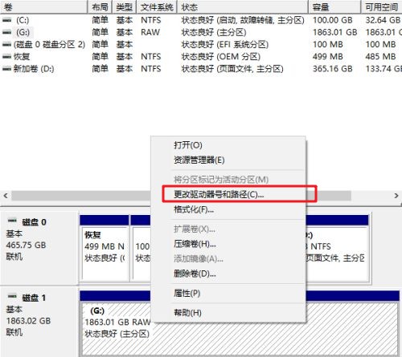
Task: Click the horizontal scrollbar left arrow
Action: pyautogui.click(x=6, y=196)
